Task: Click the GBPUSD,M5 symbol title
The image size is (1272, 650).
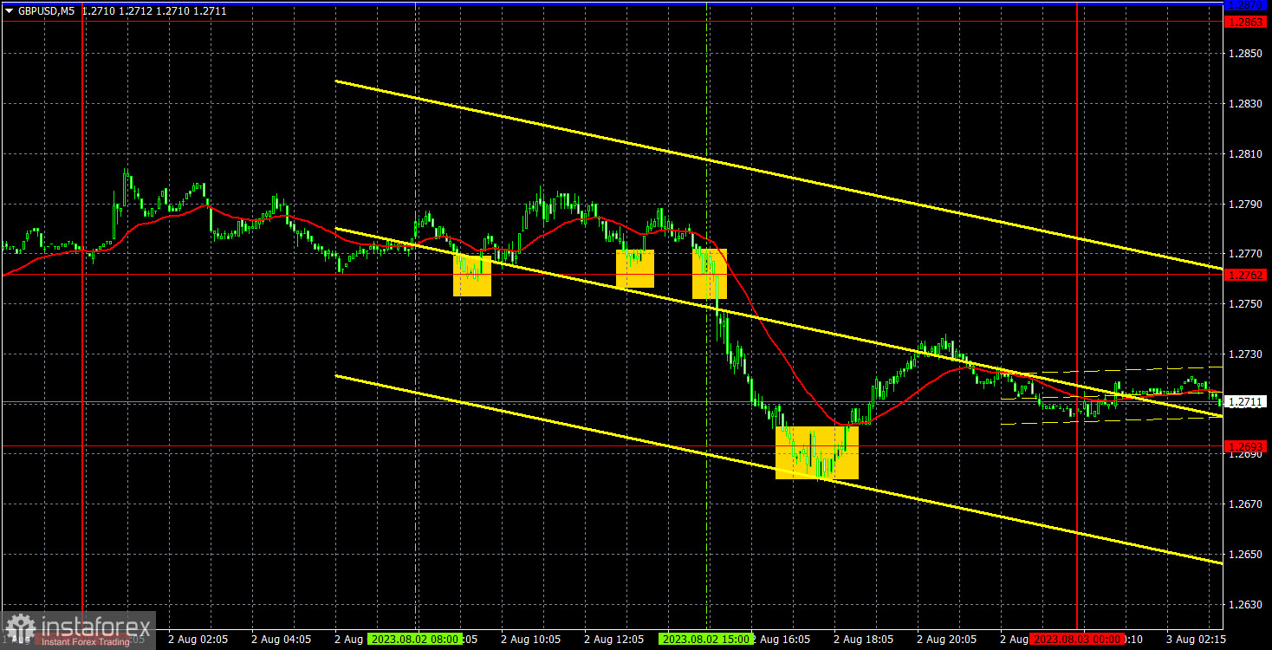Action: tap(46, 11)
